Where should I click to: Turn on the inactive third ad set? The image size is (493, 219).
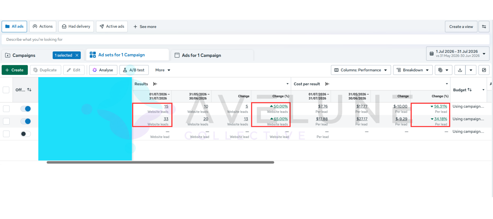[26, 134]
